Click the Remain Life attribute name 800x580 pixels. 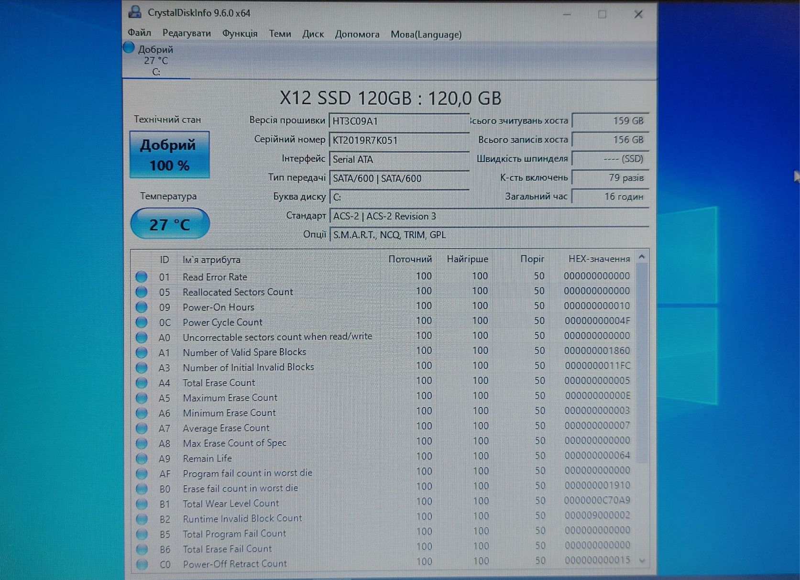point(207,458)
